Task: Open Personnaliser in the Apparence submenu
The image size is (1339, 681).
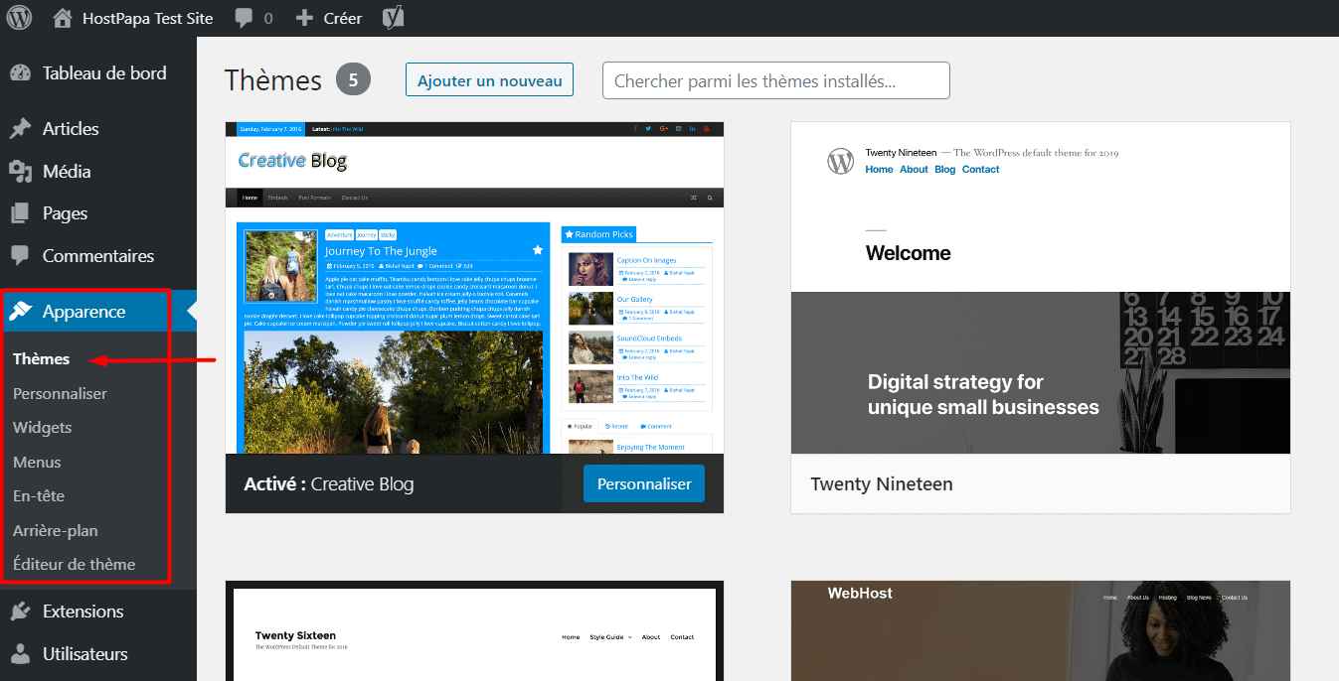Action: (x=60, y=394)
